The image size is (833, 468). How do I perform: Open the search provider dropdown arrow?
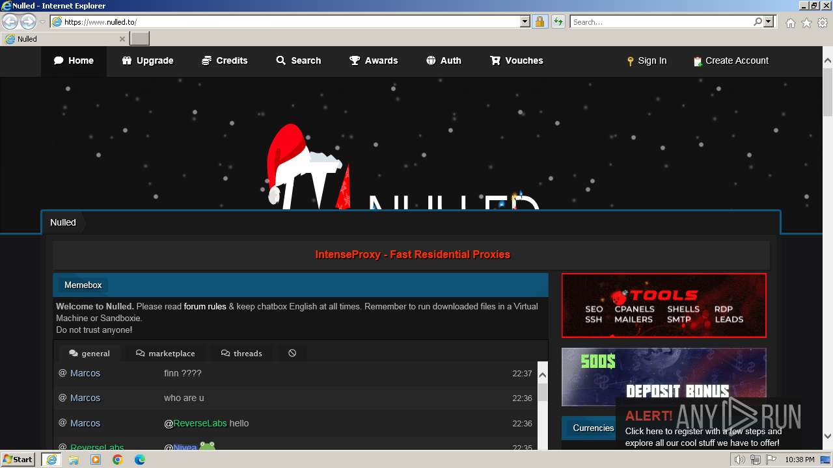pos(769,21)
